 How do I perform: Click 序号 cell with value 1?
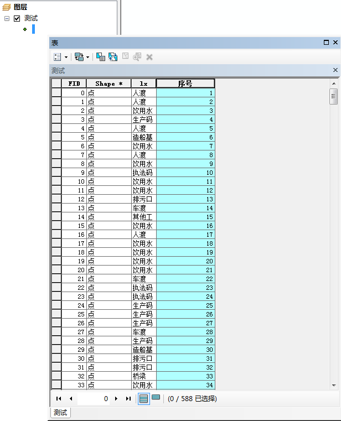(185, 93)
